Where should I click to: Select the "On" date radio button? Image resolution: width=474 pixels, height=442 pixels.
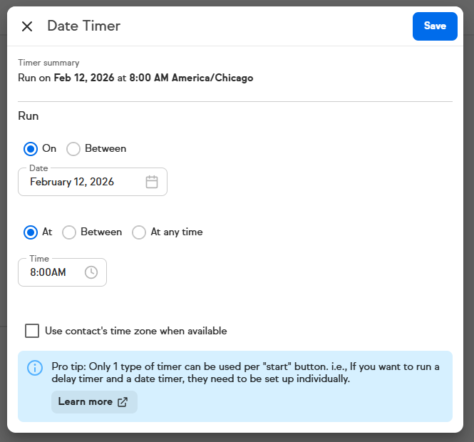click(31, 149)
